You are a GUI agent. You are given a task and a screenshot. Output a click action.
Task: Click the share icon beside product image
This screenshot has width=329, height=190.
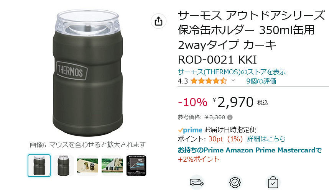158,21
